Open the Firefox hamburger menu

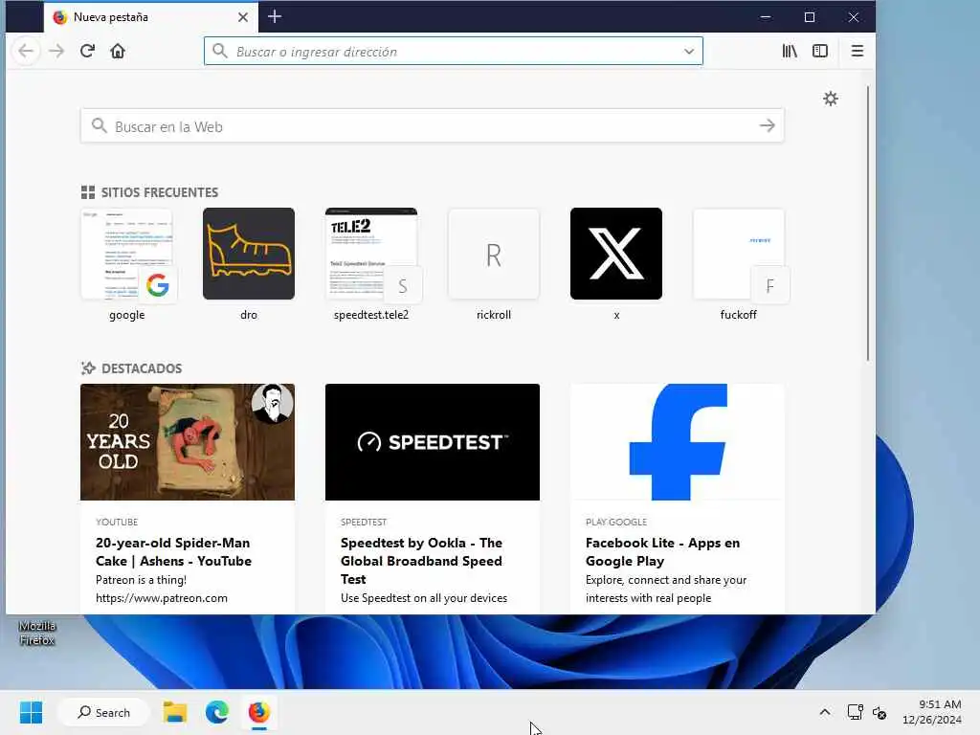pyautogui.click(x=857, y=52)
